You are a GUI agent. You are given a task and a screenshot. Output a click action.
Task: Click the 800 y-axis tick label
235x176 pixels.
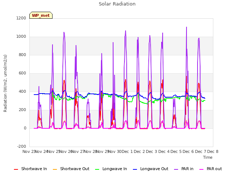(x=22, y=55)
